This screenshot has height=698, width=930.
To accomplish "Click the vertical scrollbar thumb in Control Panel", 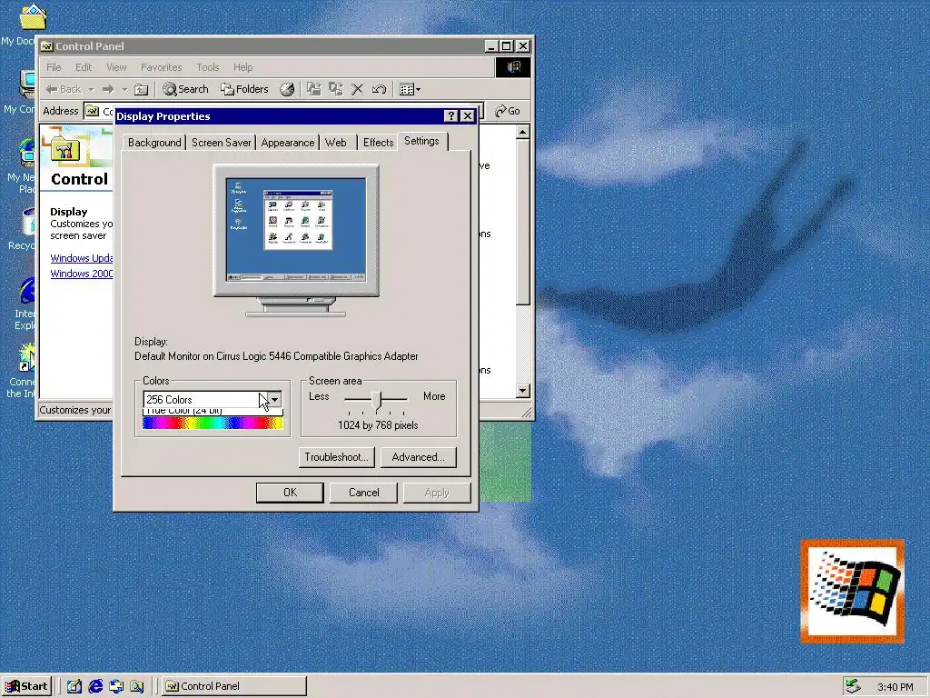I will pos(522,222).
